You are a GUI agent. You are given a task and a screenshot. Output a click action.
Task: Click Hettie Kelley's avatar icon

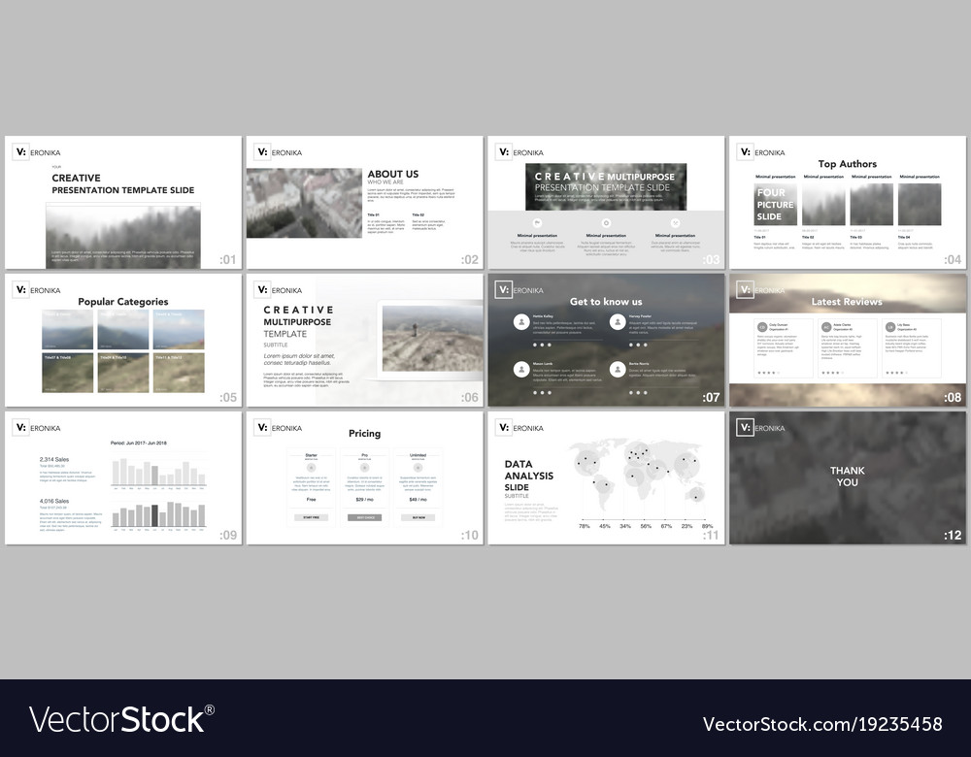[521, 322]
